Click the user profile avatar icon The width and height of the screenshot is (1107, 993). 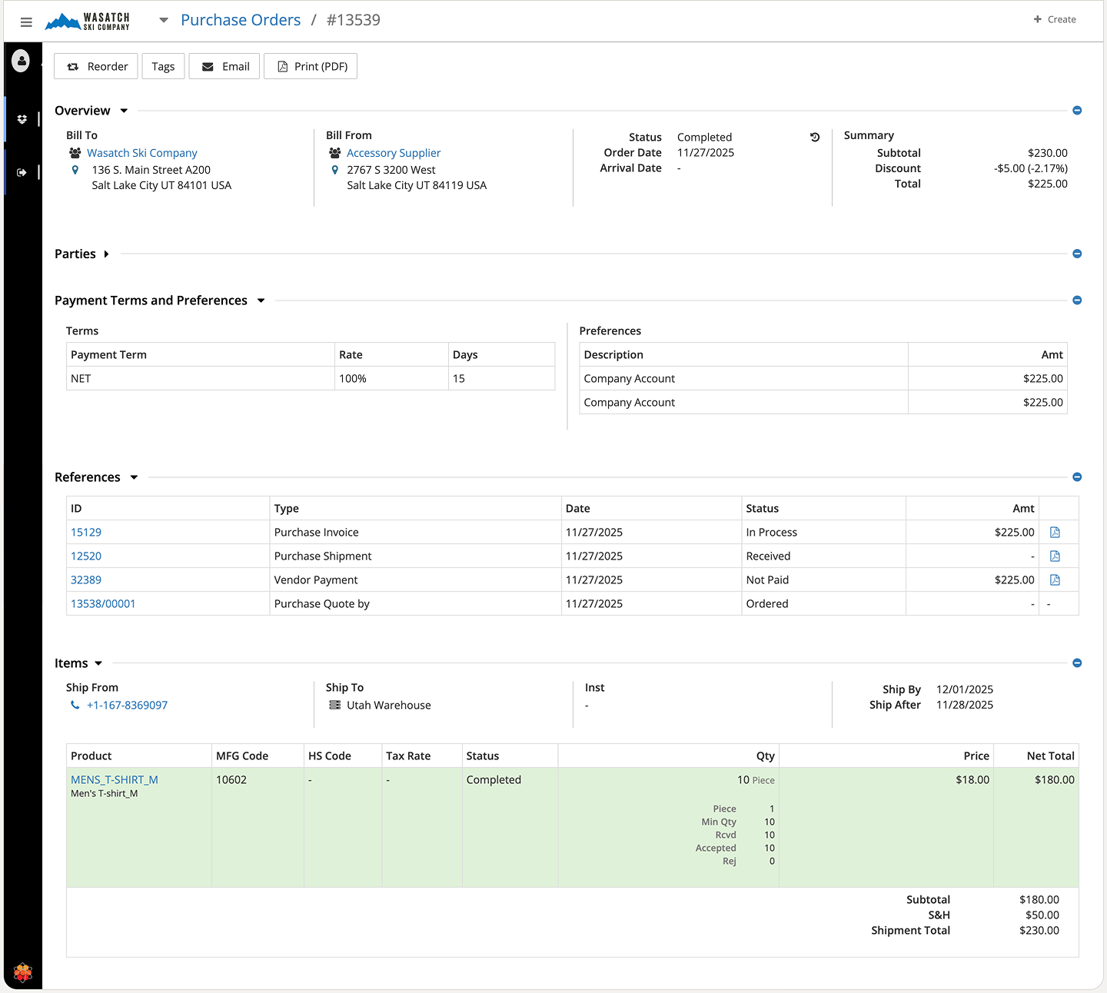(22, 61)
